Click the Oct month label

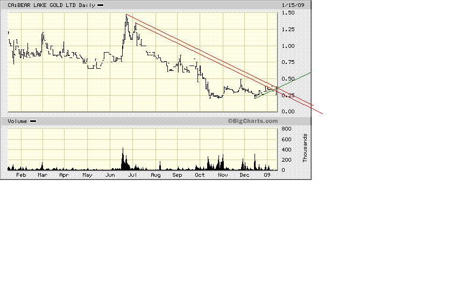200,175
